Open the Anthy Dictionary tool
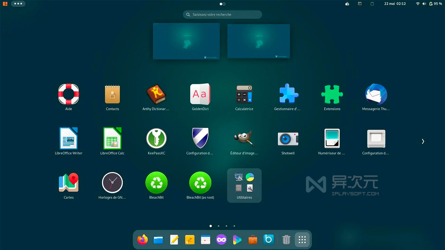Screen dimensions: 445x250 156,94
